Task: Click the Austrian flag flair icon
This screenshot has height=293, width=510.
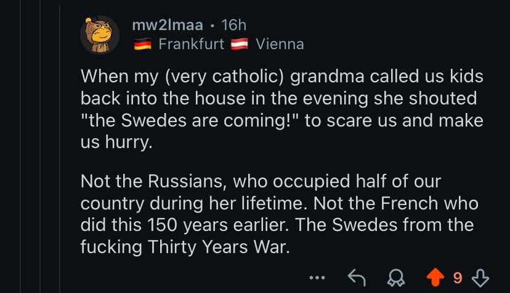Action: pos(239,45)
